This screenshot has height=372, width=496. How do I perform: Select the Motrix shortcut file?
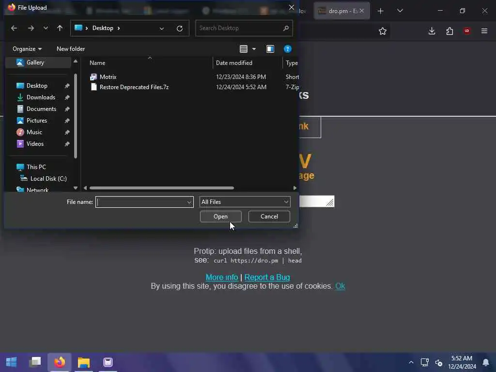[x=108, y=77]
